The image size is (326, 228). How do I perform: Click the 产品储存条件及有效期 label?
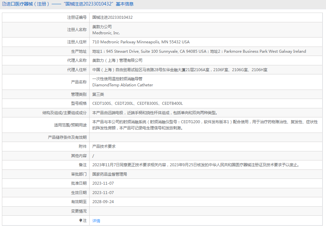67,137
